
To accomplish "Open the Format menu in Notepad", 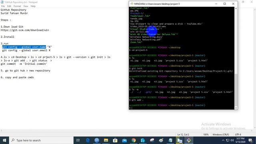I will click(x=17, y=6).
